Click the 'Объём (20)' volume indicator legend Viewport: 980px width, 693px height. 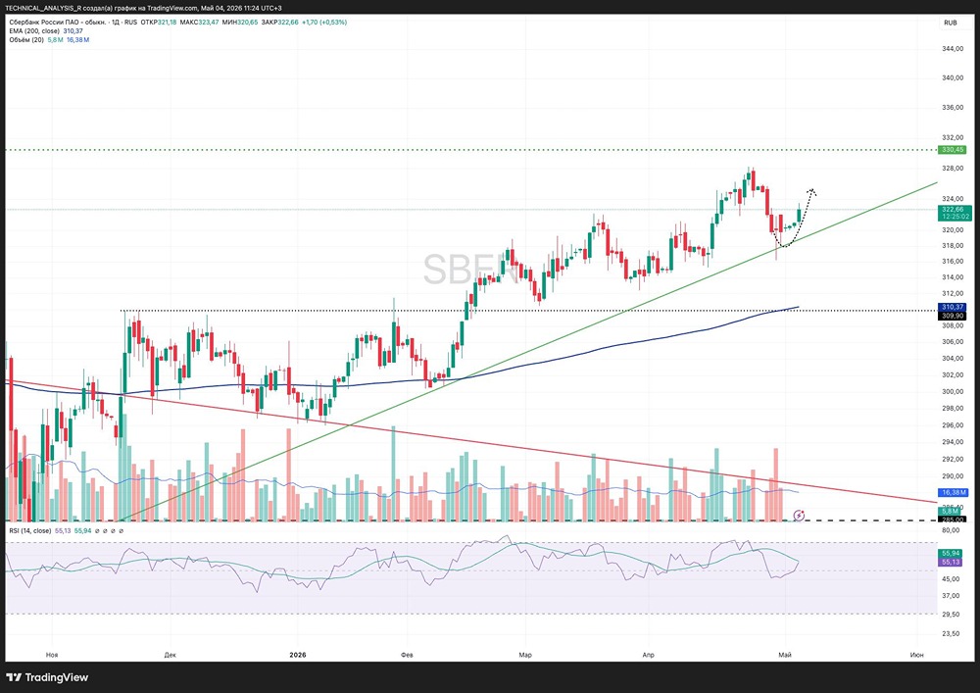coord(26,40)
